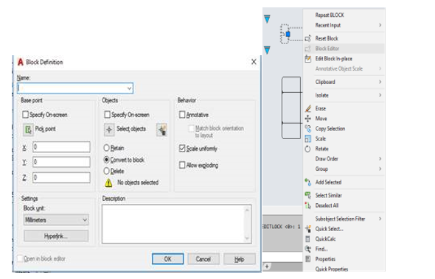Screen dimensions: 435x279
Task: Click the Block Editor icon in menu
Action: click(308, 49)
